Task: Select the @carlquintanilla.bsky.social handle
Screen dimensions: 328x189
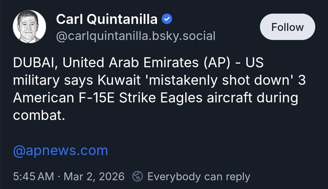Action: [135, 36]
